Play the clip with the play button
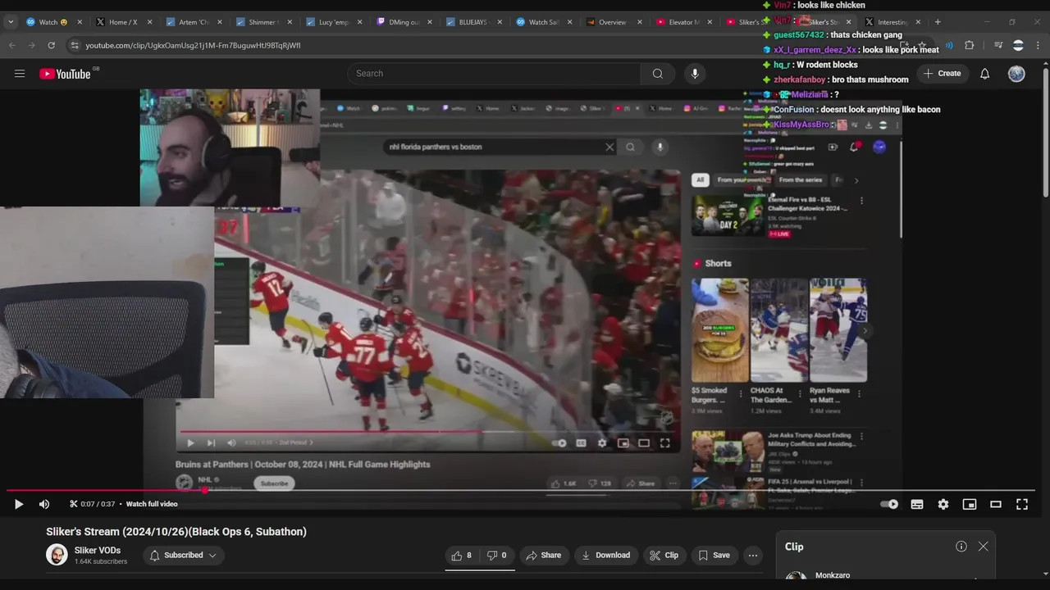The width and height of the screenshot is (1050, 590). pos(19,504)
